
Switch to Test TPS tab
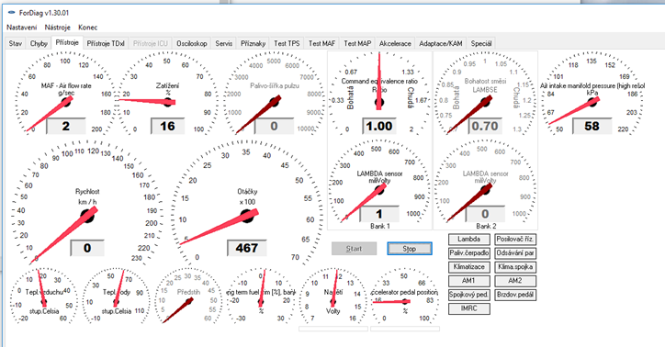287,43
